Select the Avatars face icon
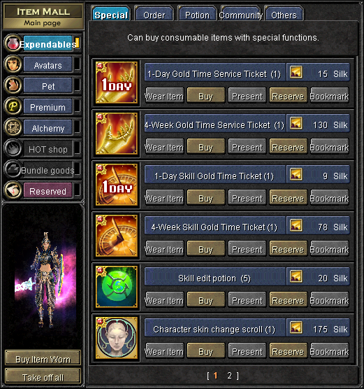364x389 pixels. 13,64
